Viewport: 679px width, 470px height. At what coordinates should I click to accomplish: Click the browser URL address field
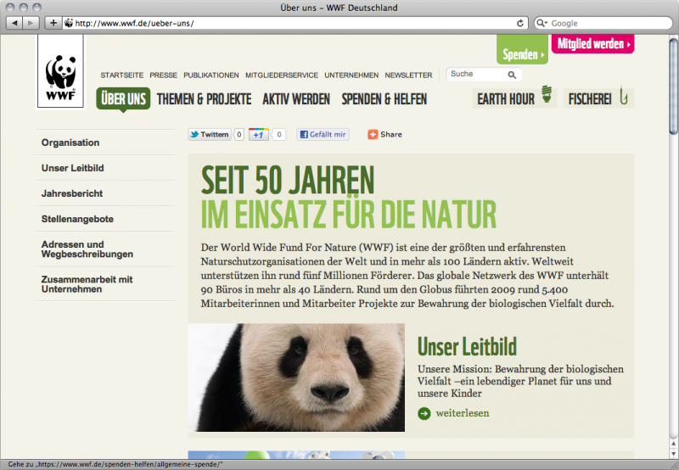[x=295, y=23]
